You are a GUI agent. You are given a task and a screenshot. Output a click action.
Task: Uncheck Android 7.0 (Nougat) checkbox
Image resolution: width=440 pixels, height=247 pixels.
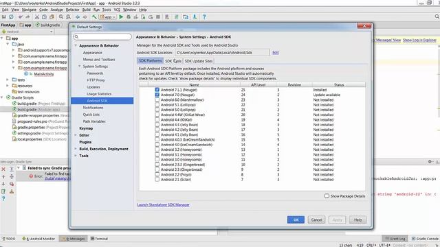point(157,95)
